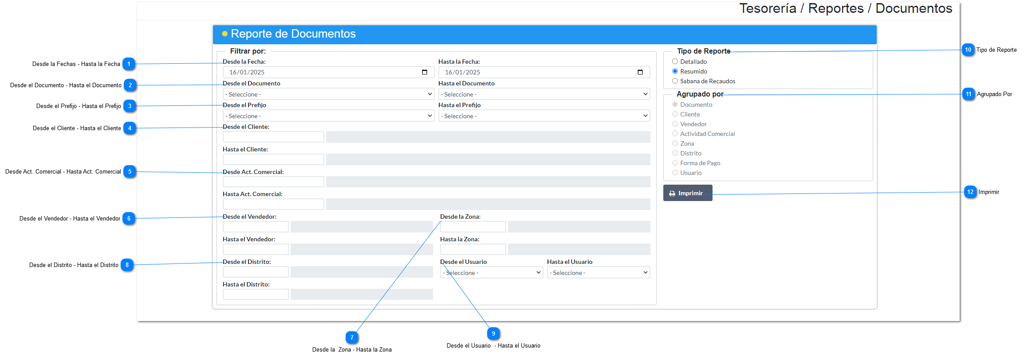
Task: Focus the Hasta el Cliente code field
Action: (x=273, y=159)
